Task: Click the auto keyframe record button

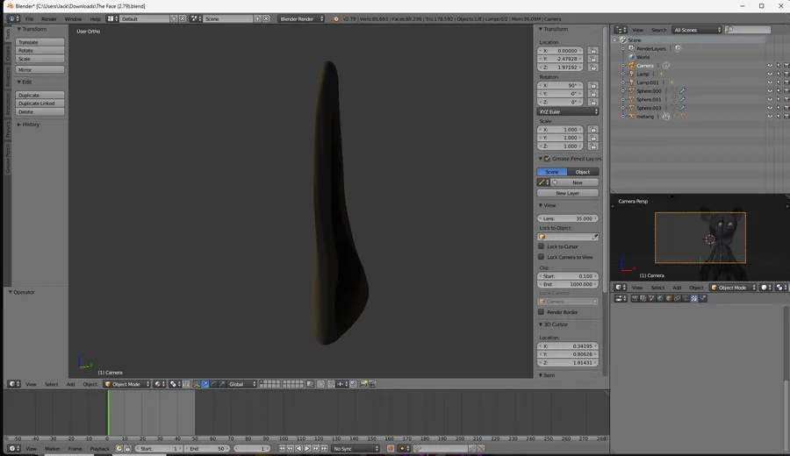Action: tap(391, 448)
